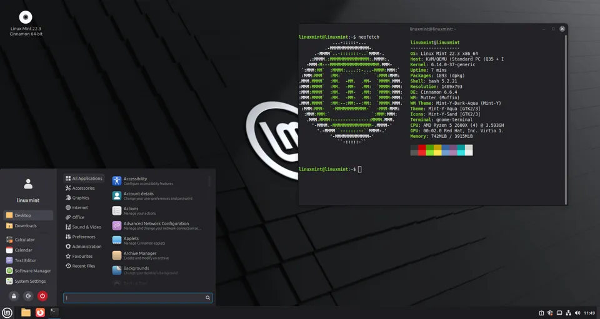
Task: Select the Sound & Video category
Action: 84,227
